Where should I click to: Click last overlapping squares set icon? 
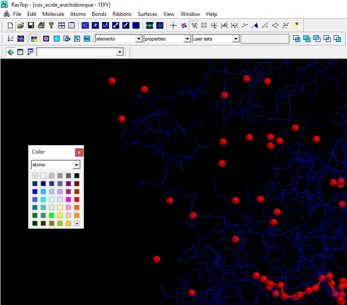pos(337,39)
